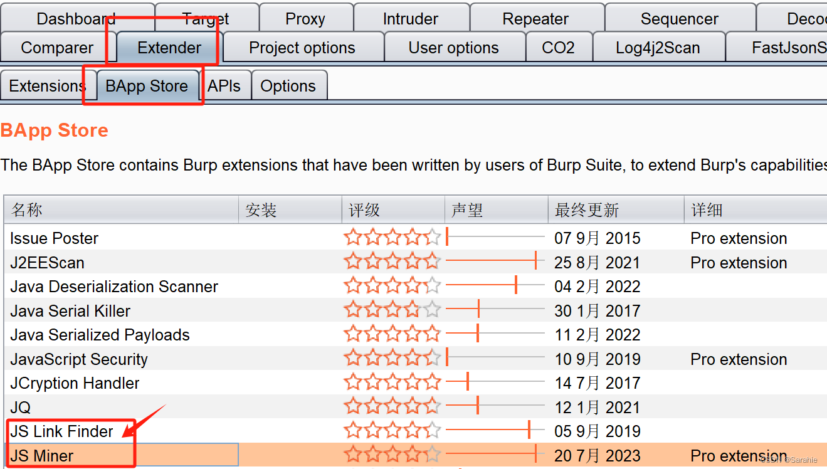Go to the Repeater tab
This screenshot has width=827, height=469.
(535, 18)
